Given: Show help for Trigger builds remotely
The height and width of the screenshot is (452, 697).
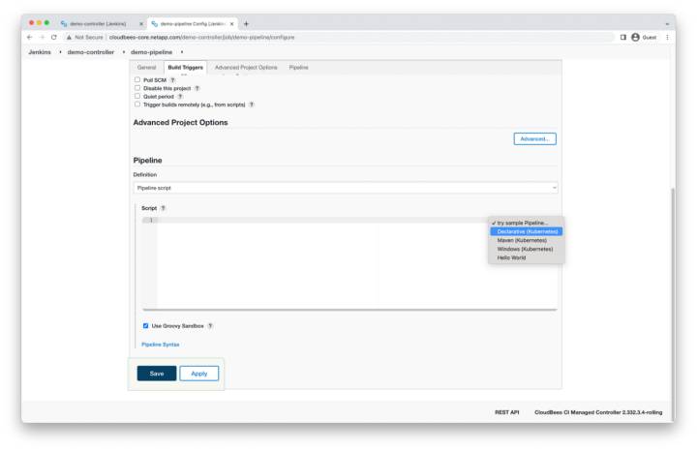Looking at the screenshot, I should coord(252,105).
